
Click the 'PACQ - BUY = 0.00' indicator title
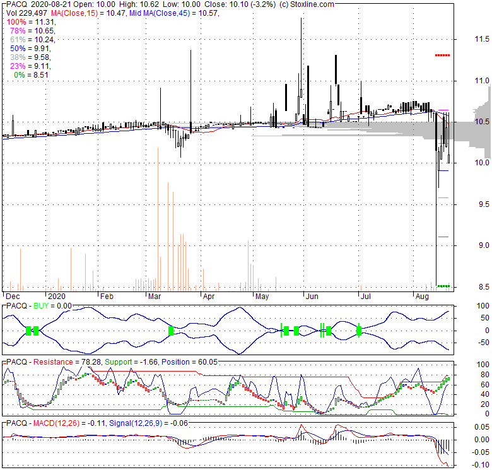[x=39, y=306]
